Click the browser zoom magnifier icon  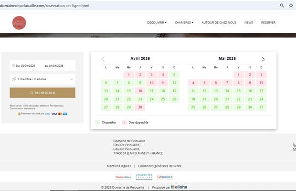(282, 6)
